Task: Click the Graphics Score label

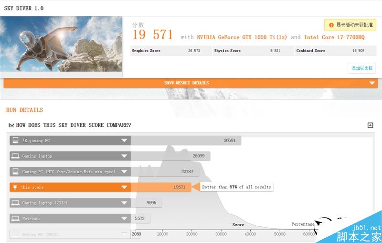Action: click(x=146, y=51)
